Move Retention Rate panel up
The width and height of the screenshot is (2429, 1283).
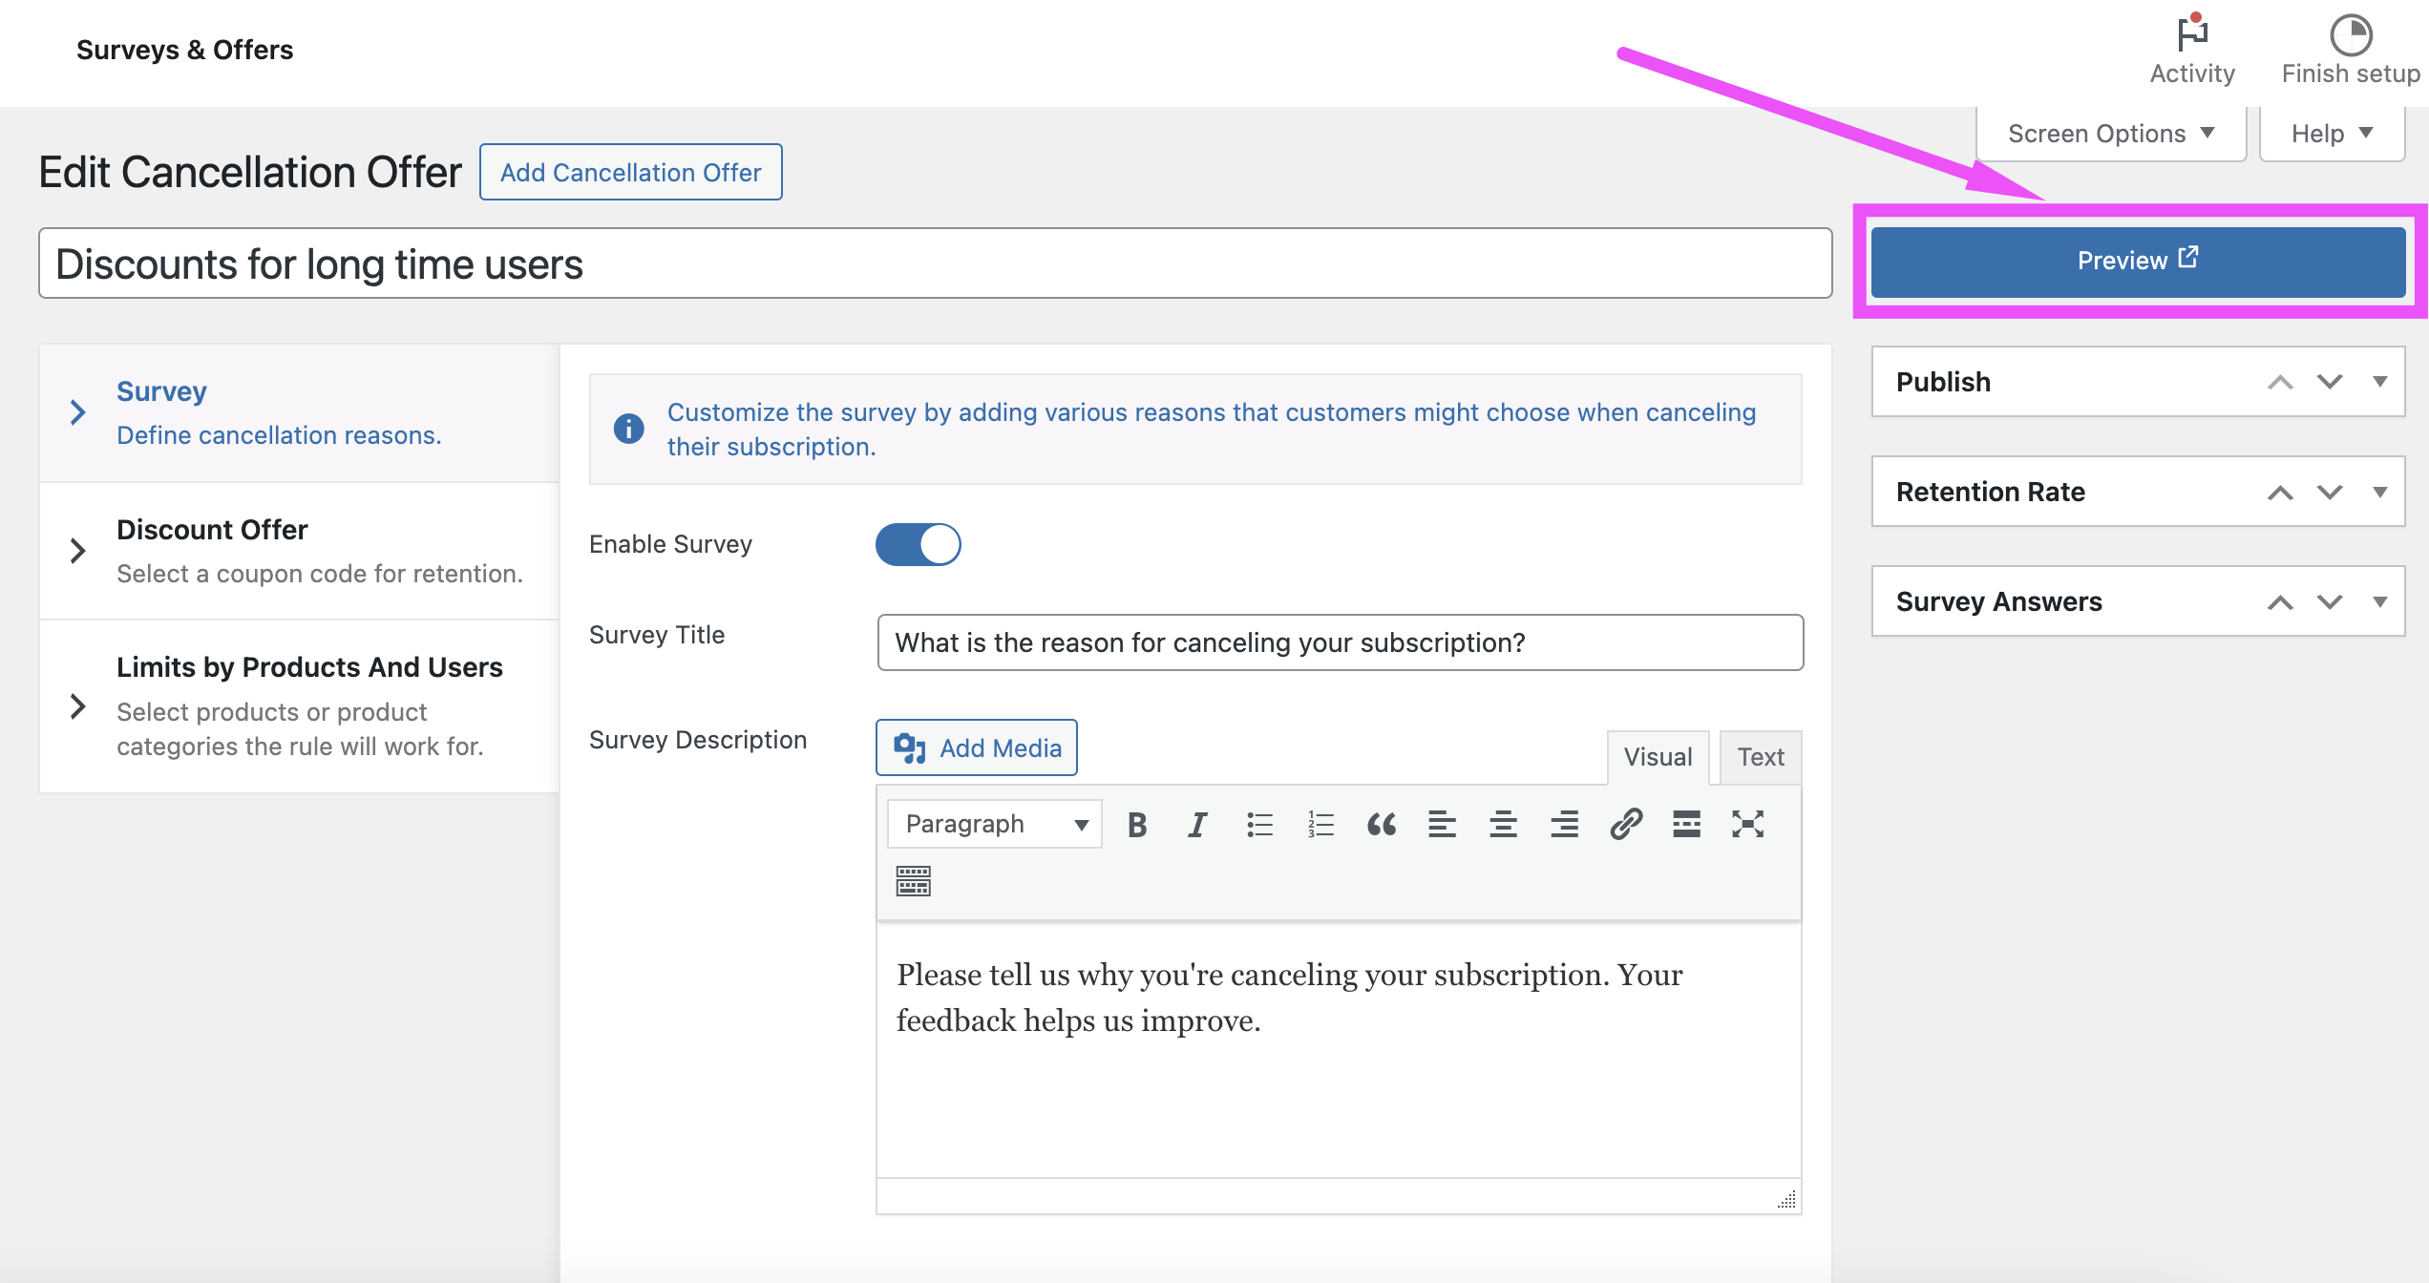[x=2280, y=492]
